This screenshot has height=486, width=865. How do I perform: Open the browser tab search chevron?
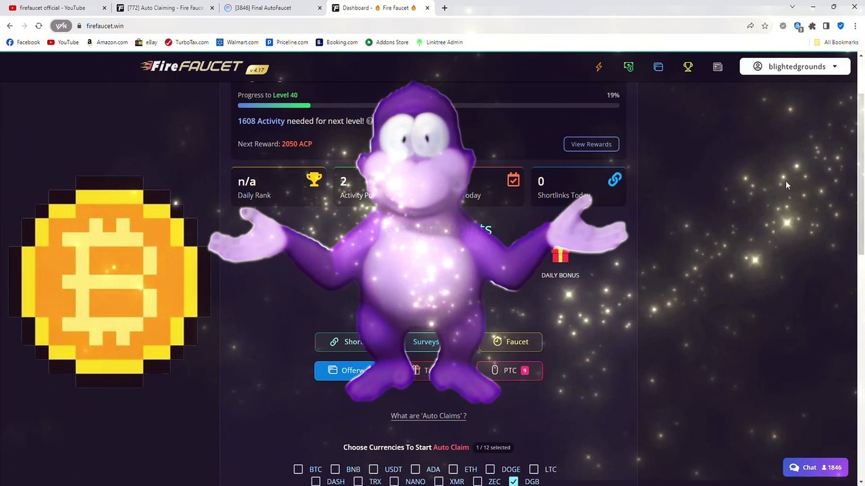coord(792,7)
